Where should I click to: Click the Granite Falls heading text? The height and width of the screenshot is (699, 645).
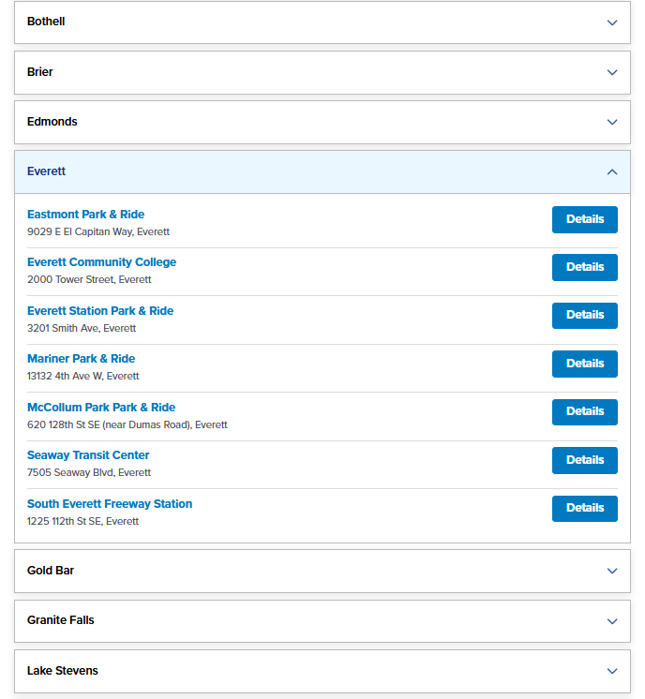(x=61, y=620)
